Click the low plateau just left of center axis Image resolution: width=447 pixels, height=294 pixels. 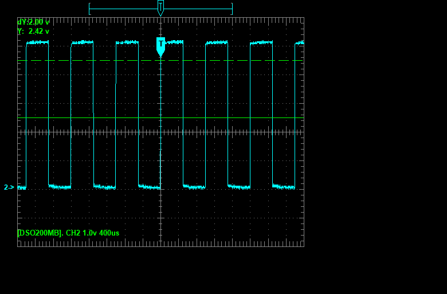click(149, 187)
